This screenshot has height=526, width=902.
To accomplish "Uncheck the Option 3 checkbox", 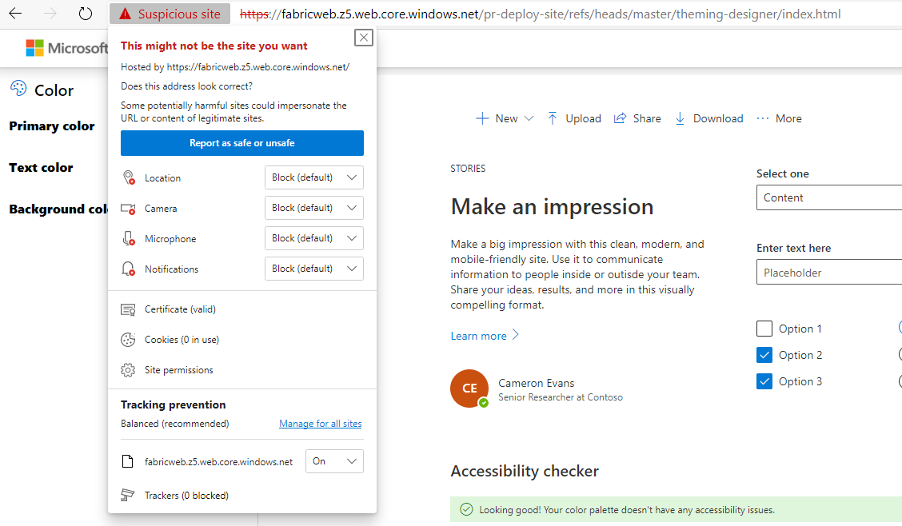I will pos(764,381).
